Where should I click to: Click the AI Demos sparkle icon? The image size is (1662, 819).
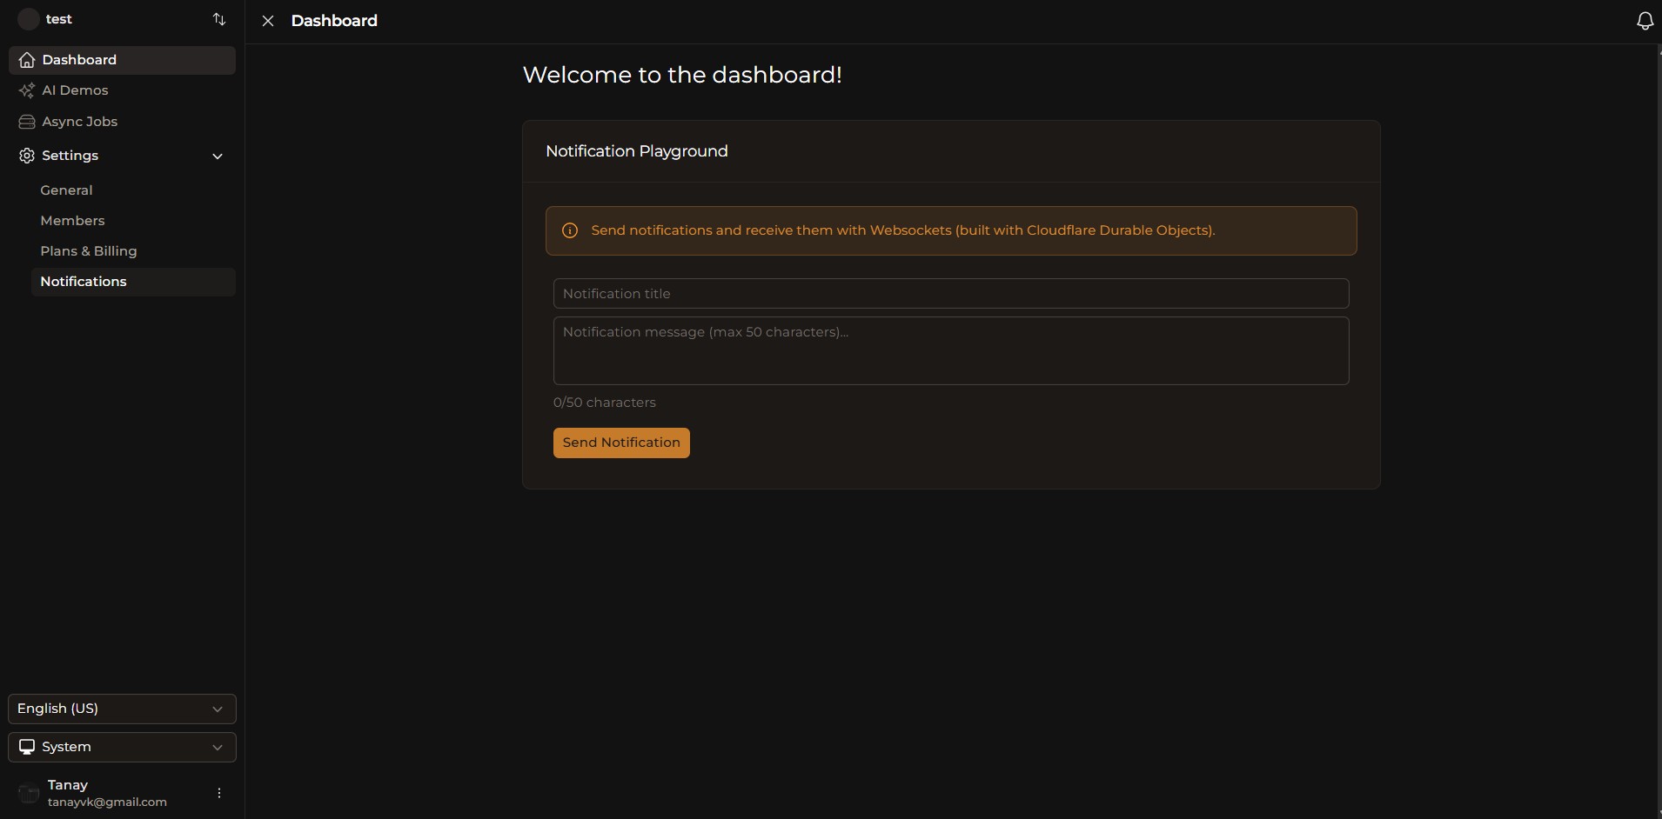tap(27, 90)
